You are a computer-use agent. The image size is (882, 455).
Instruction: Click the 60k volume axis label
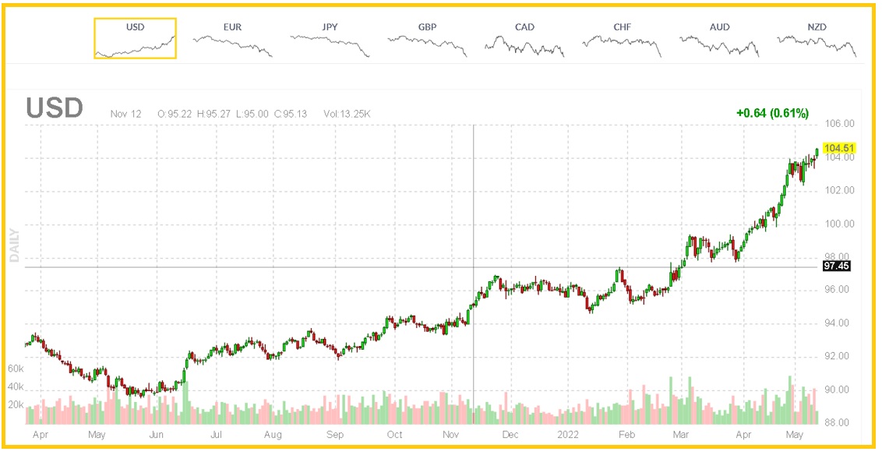16,368
